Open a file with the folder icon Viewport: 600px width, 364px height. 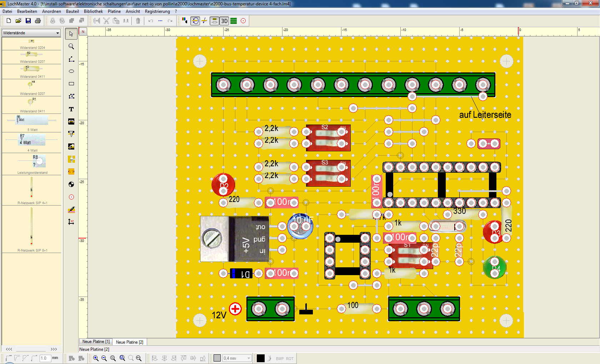19,21
